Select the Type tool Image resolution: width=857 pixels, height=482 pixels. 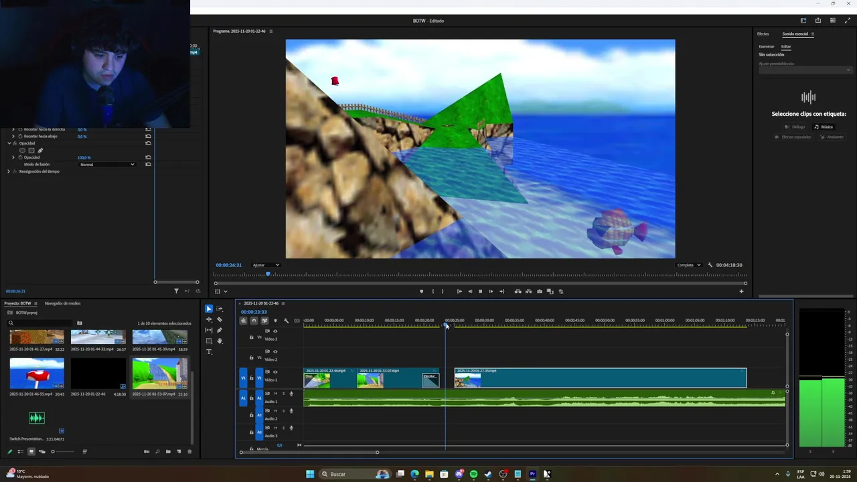tap(209, 351)
